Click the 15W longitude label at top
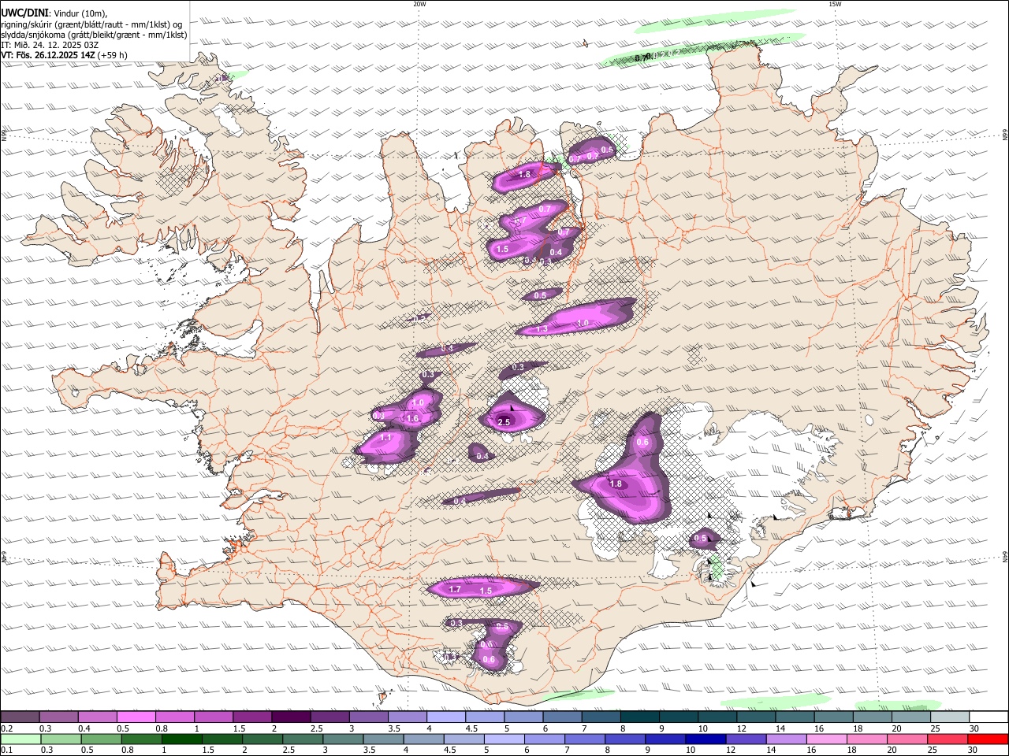The height and width of the screenshot is (756, 1009). (835, 4)
